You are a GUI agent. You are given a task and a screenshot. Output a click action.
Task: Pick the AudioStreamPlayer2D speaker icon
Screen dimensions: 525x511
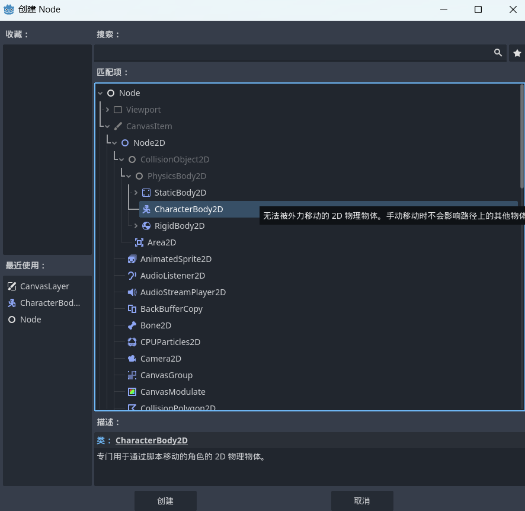pyautogui.click(x=132, y=292)
